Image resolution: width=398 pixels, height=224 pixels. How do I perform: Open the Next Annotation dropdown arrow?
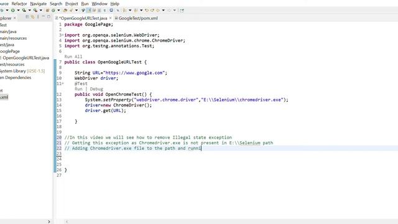tap(130, 11)
